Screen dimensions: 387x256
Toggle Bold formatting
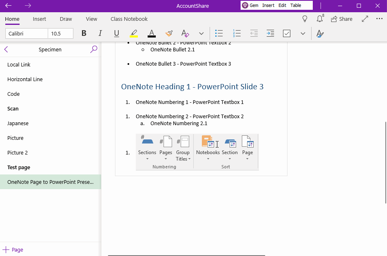coord(84,33)
